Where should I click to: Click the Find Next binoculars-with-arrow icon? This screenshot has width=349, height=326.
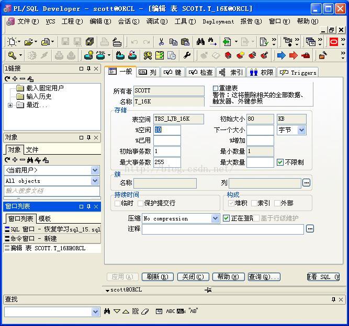click(x=212, y=42)
